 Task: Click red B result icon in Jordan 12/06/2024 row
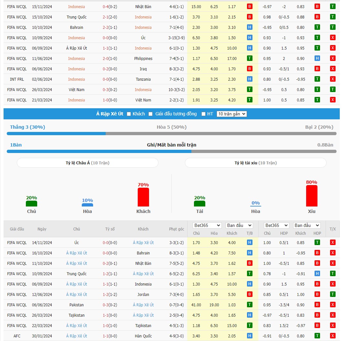pos(249,294)
